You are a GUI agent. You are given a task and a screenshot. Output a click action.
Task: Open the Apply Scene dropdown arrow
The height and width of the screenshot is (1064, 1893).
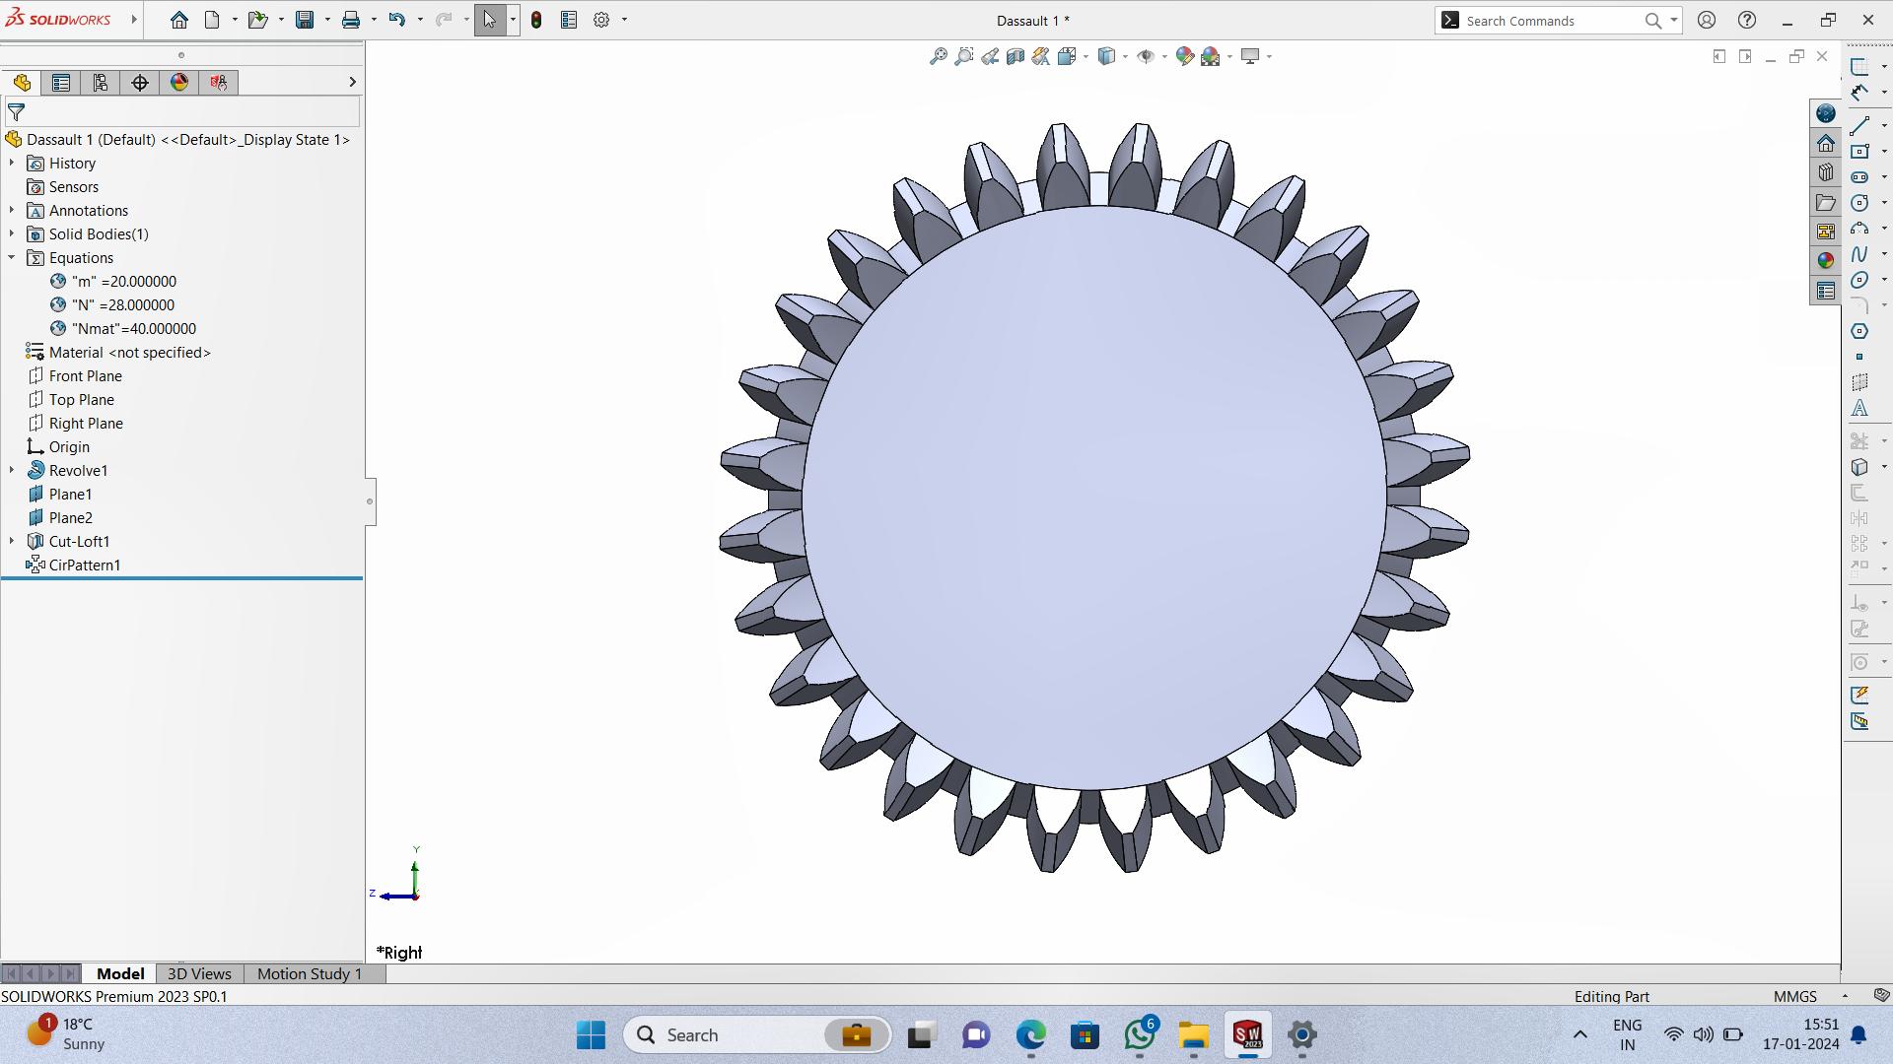(x=1229, y=57)
